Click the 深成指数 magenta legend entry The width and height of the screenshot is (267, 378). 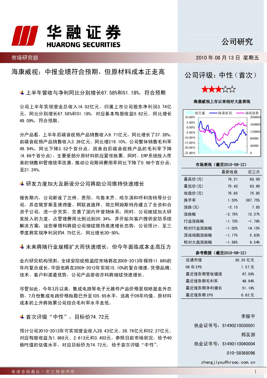pos(248,113)
